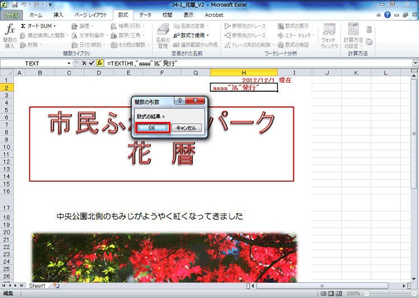The height and width of the screenshot is (298, 419).
Task: Open the Watch Window (ウォッチ ウィンドウ)
Action: (329, 36)
